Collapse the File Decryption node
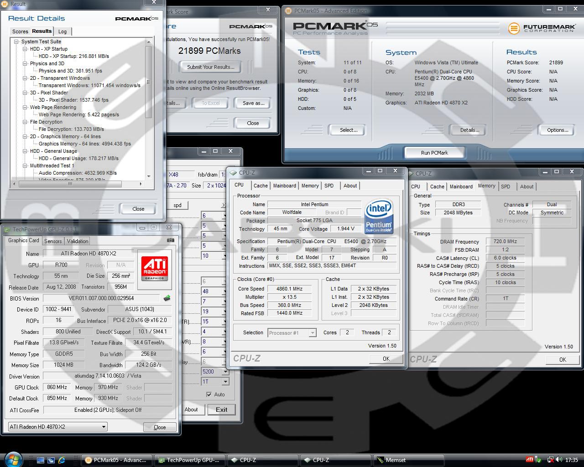This screenshot has width=584, height=467. point(25,122)
